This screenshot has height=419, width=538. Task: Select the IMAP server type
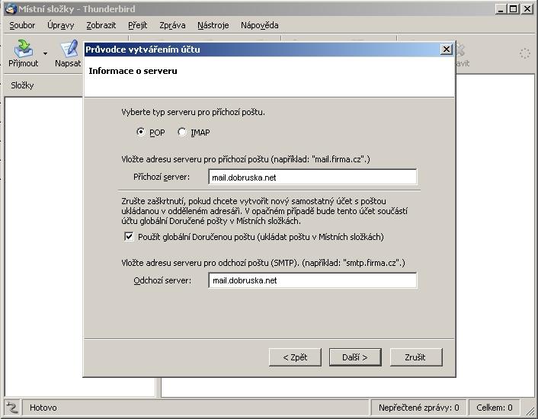pyautogui.click(x=182, y=132)
